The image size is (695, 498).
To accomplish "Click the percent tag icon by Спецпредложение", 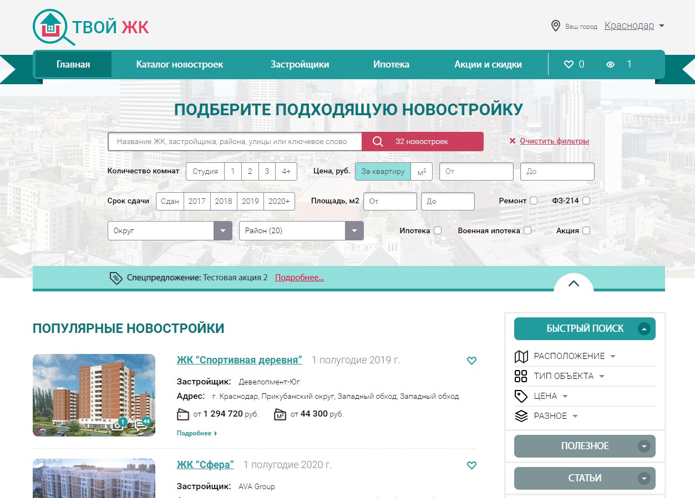I will [115, 278].
